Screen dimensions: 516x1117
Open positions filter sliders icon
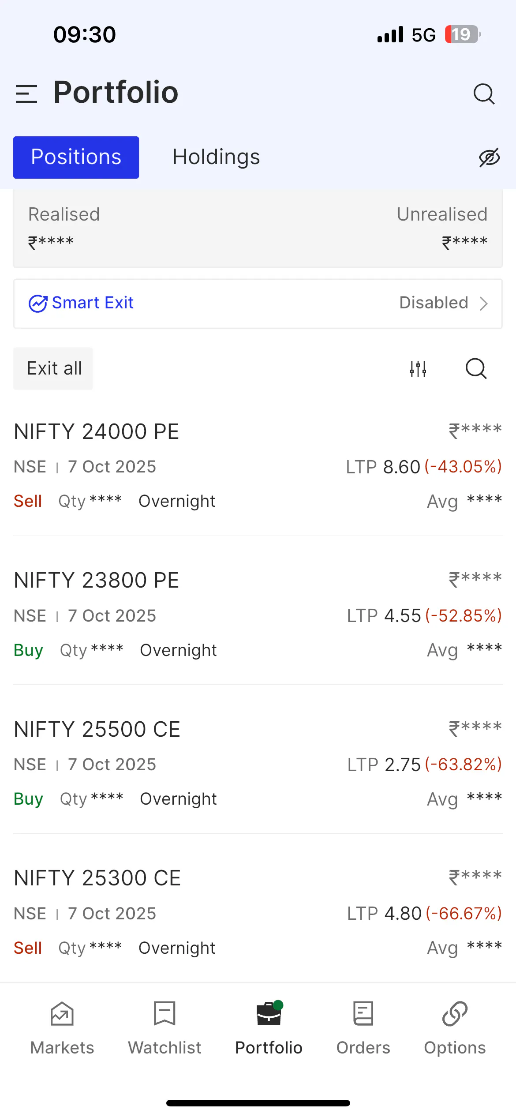(x=418, y=368)
